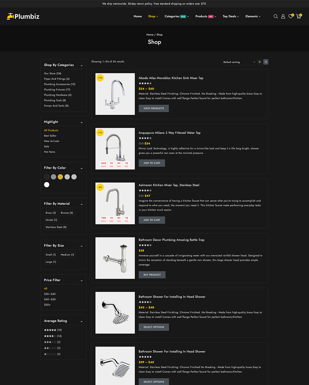Filter by five-star average rating

pos(50,330)
